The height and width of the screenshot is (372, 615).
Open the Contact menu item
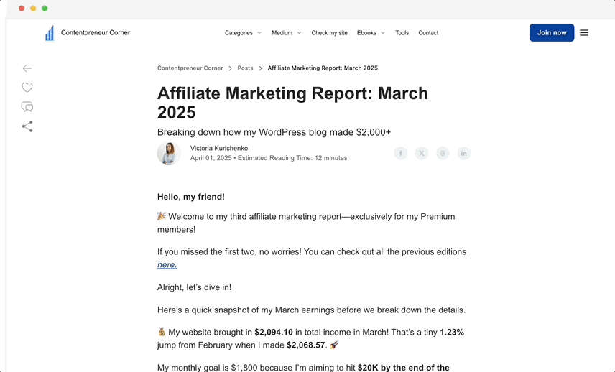point(428,33)
